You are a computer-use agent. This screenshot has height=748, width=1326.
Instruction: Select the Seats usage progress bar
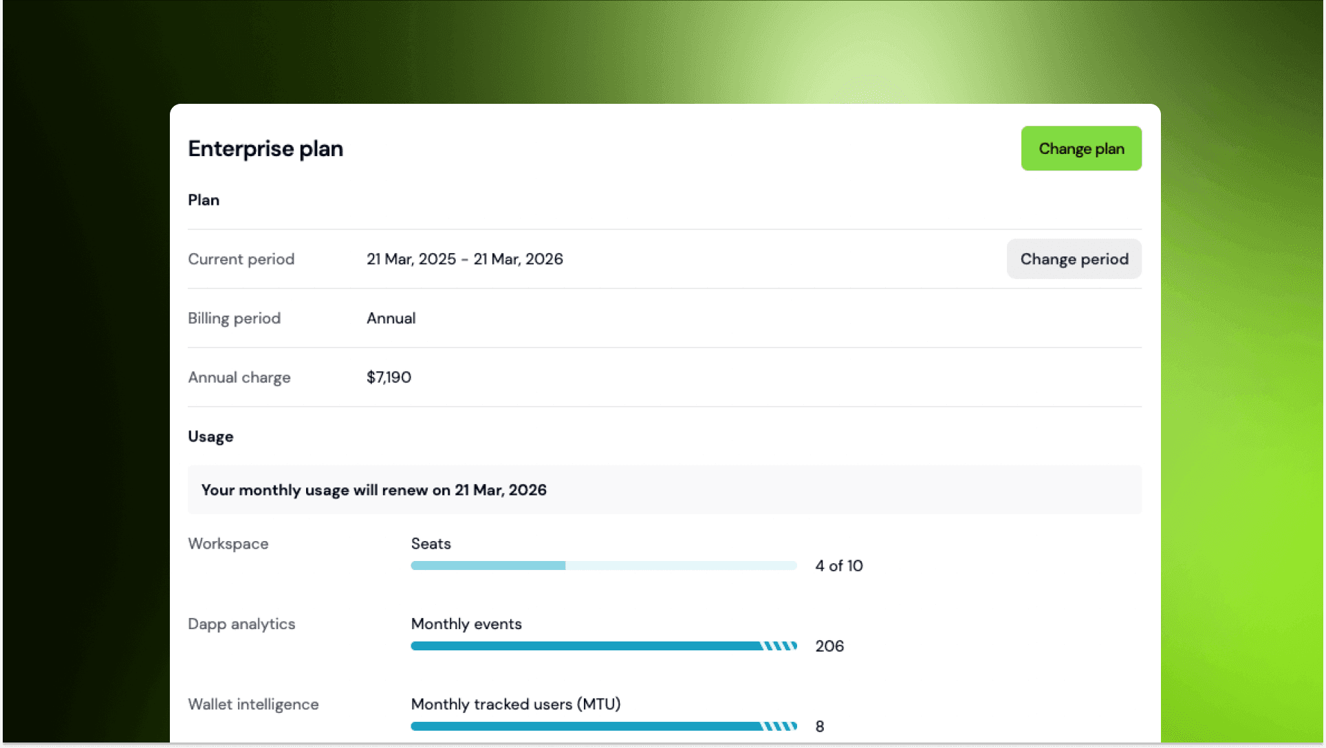tap(604, 566)
